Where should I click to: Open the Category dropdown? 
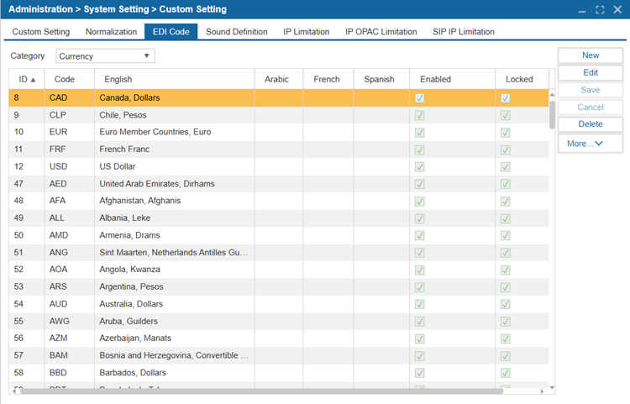click(x=105, y=56)
